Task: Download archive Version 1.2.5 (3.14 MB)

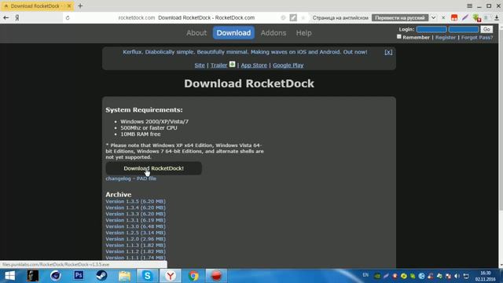Action: (x=135, y=233)
